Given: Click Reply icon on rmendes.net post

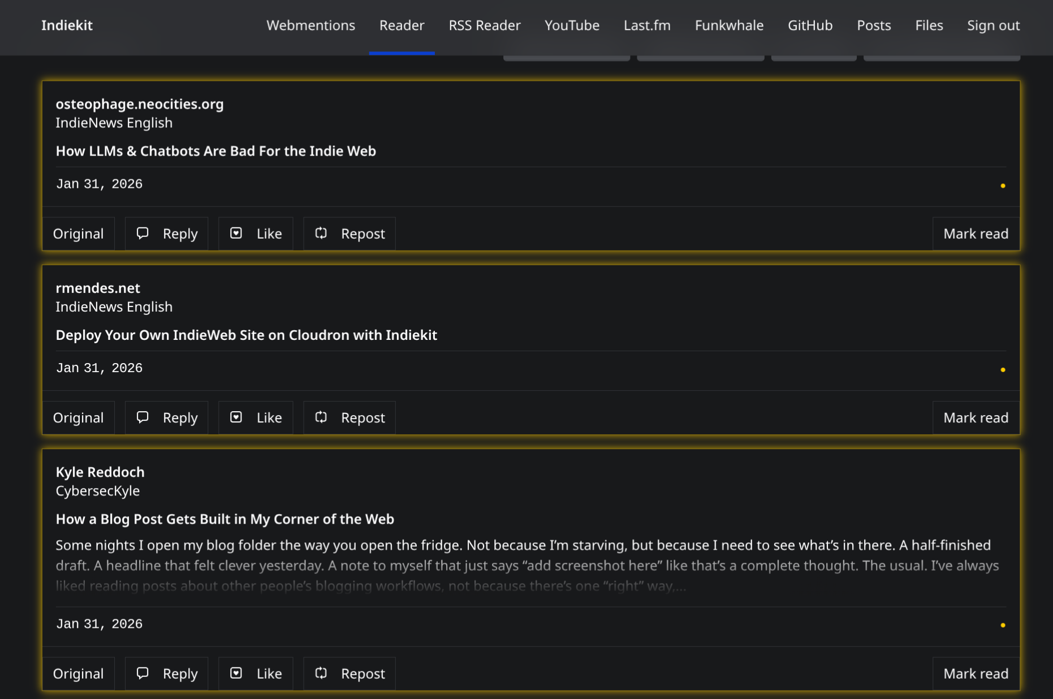Looking at the screenshot, I should 143,417.
